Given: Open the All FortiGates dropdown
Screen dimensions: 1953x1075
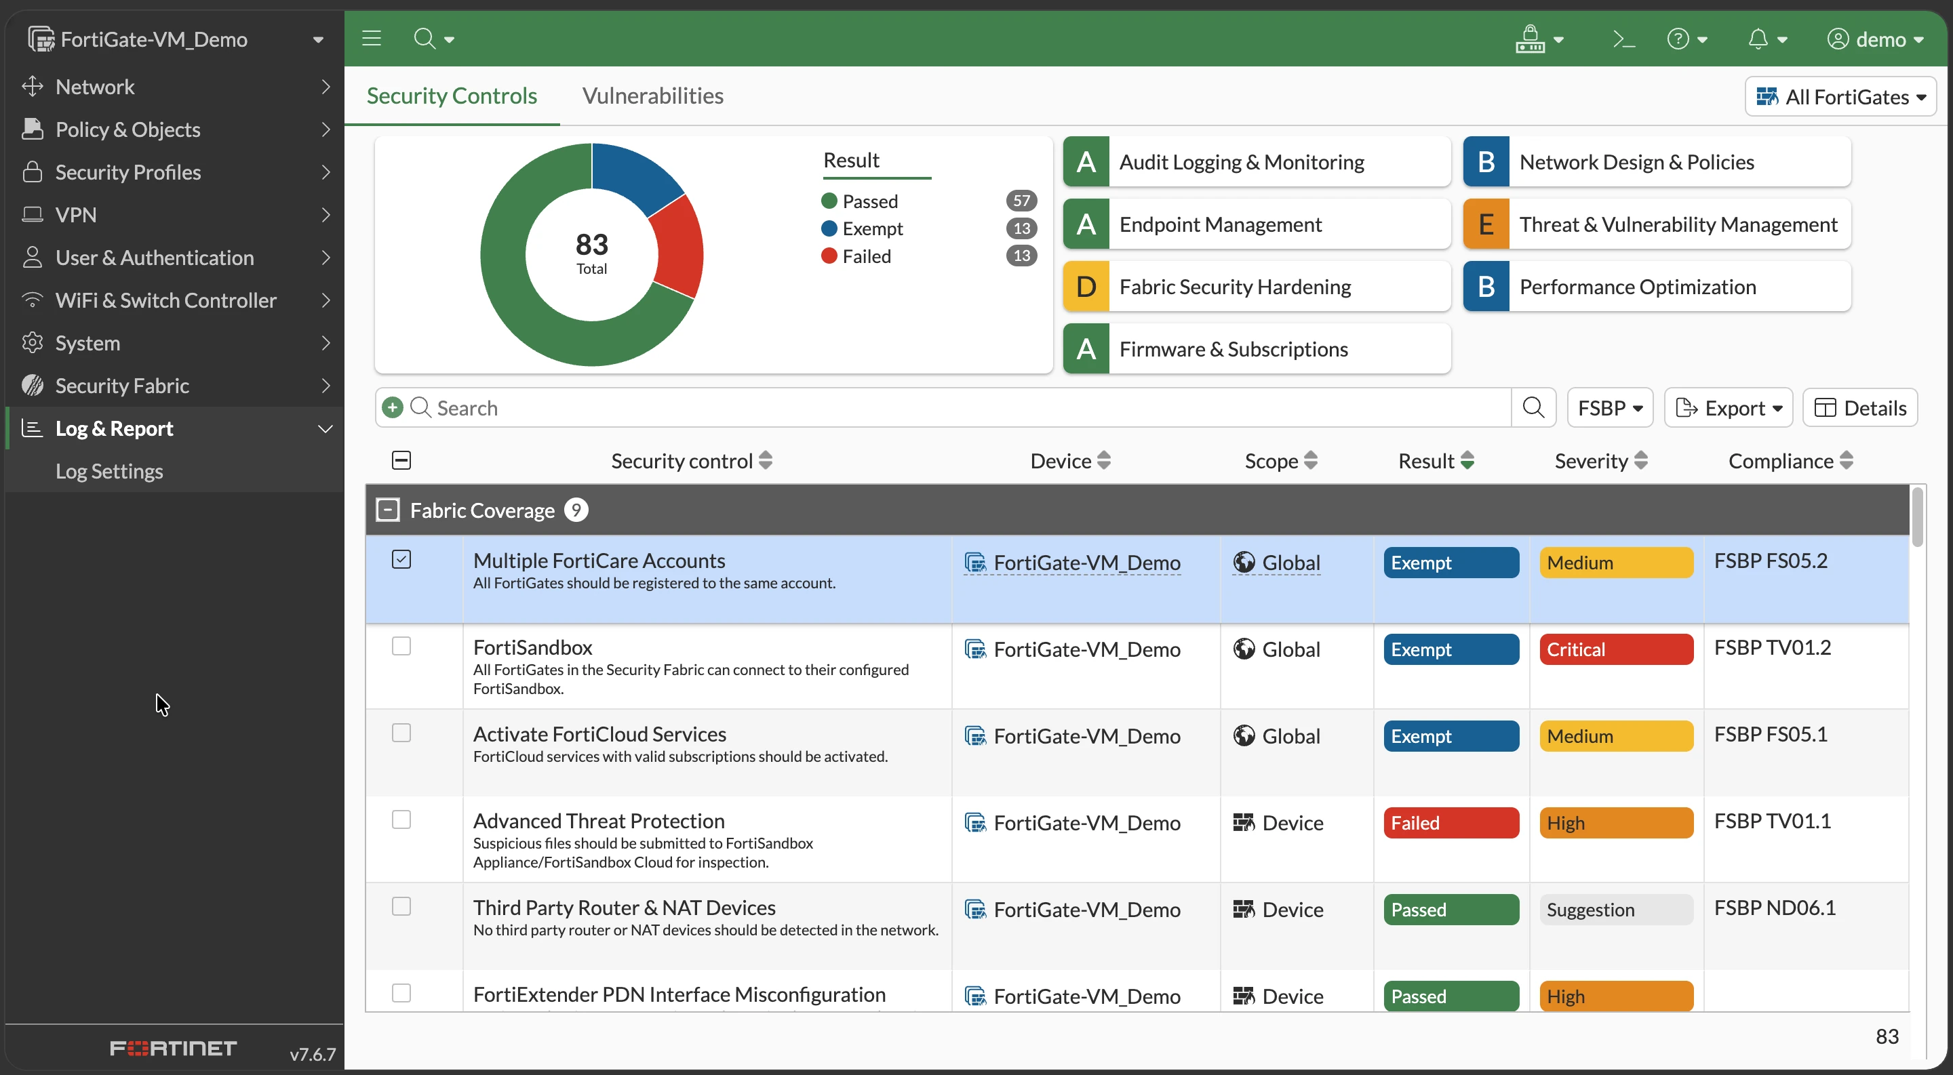Looking at the screenshot, I should (x=1840, y=97).
